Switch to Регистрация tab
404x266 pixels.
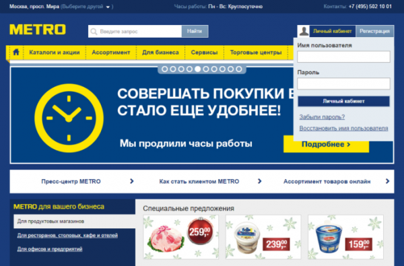(x=374, y=31)
